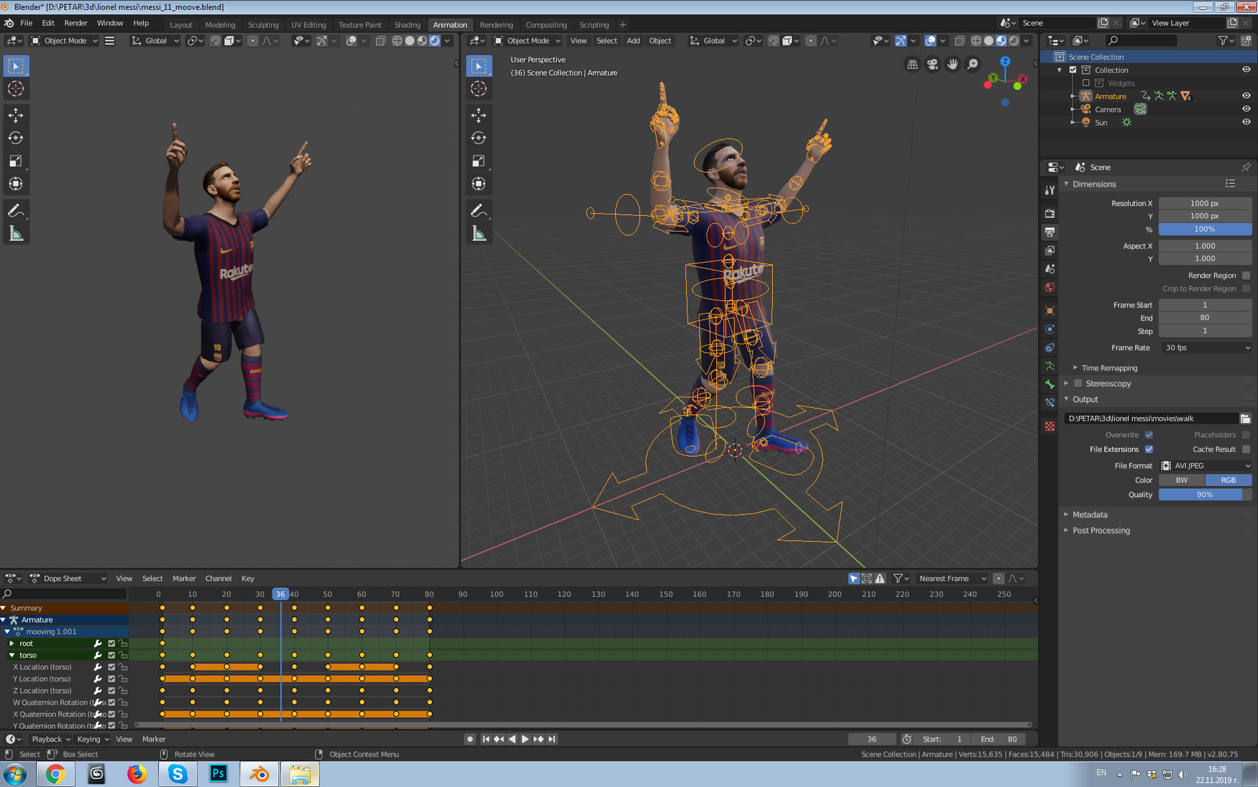The height and width of the screenshot is (787, 1258).
Task: Uncheck the File Extensions checkbox in Output
Action: pos(1150,449)
